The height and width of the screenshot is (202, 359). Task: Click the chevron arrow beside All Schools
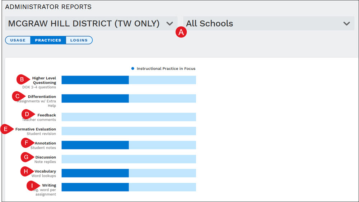point(347,23)
